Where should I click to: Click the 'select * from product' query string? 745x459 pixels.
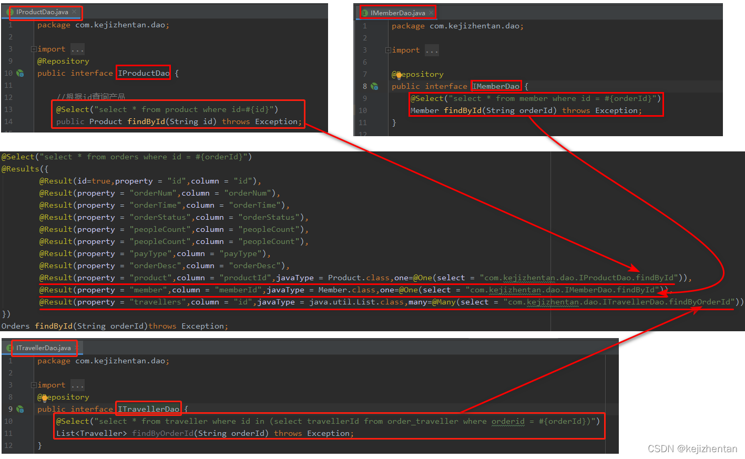183,109
